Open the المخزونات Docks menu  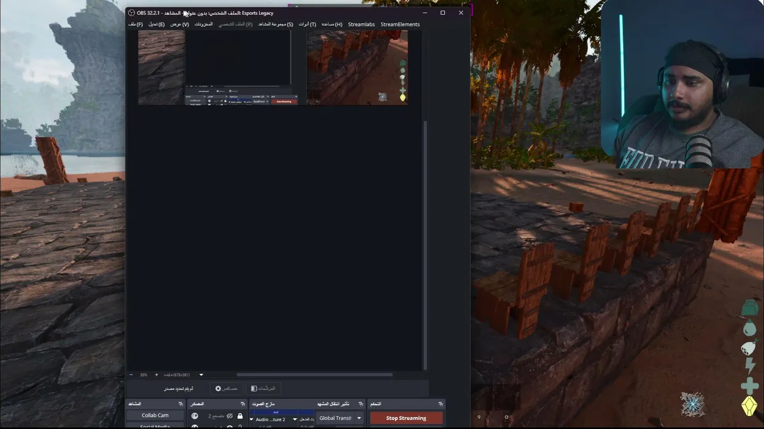204,24
